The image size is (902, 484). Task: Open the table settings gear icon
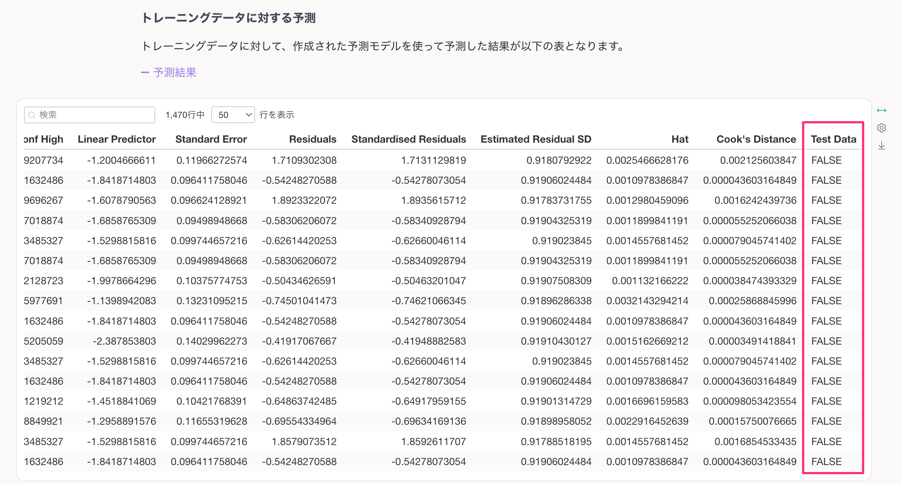[x=881, y=128]
